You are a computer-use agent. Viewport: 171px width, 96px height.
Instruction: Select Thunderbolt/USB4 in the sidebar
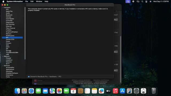[x=12, y=53]
